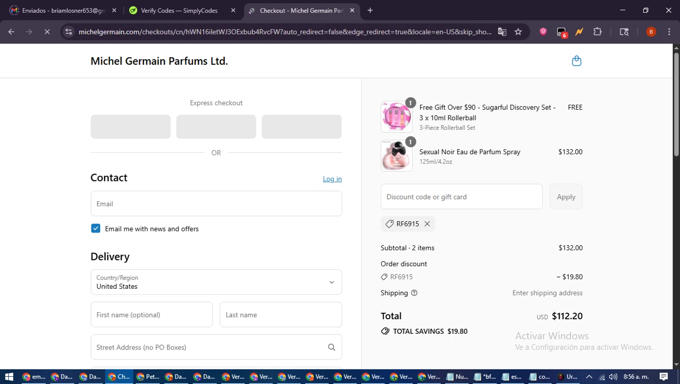
Task: Remove the RF6915 discount code tag
Action: (427, 224)
